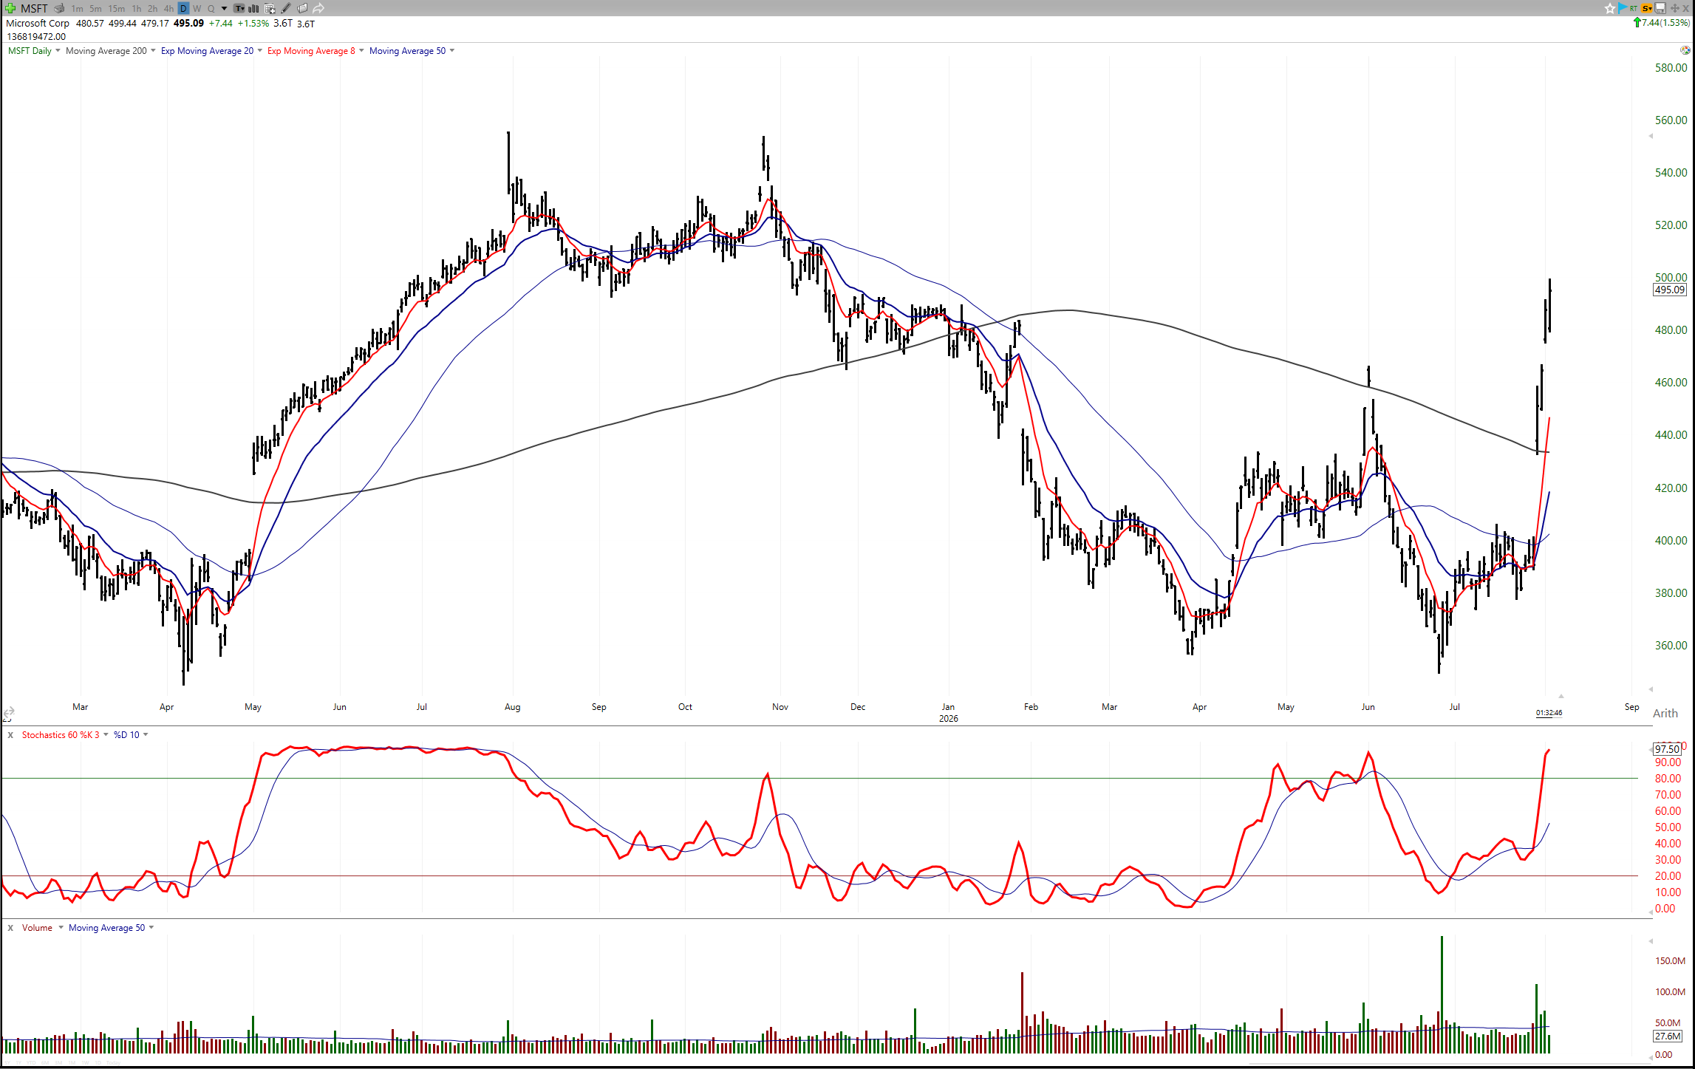Switch to the W weekly timeframe

(x=197, y=8)
